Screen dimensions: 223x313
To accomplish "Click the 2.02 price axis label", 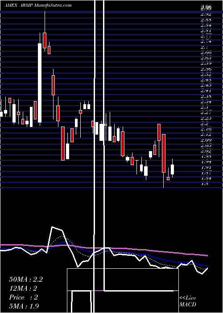I will 206,151.
